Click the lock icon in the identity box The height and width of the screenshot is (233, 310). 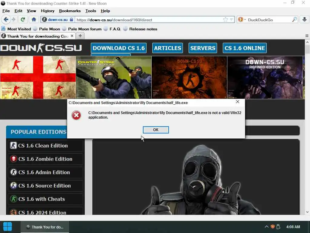tap(71, 20)
